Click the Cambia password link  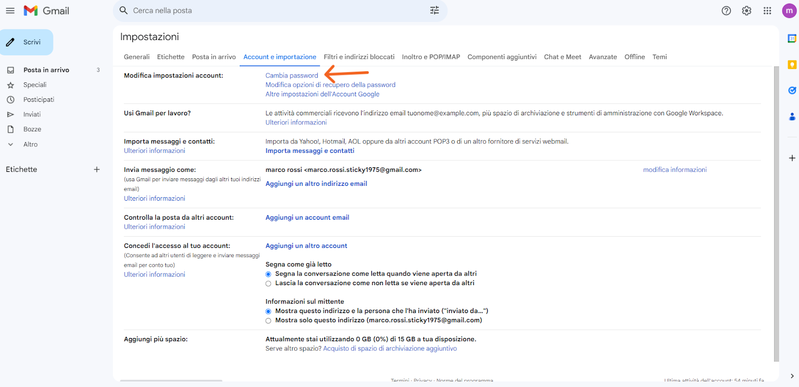292,75
